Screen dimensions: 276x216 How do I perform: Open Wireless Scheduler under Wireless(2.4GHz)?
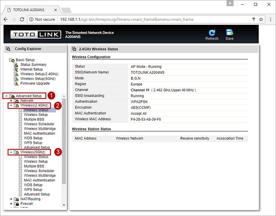(39, 124)
